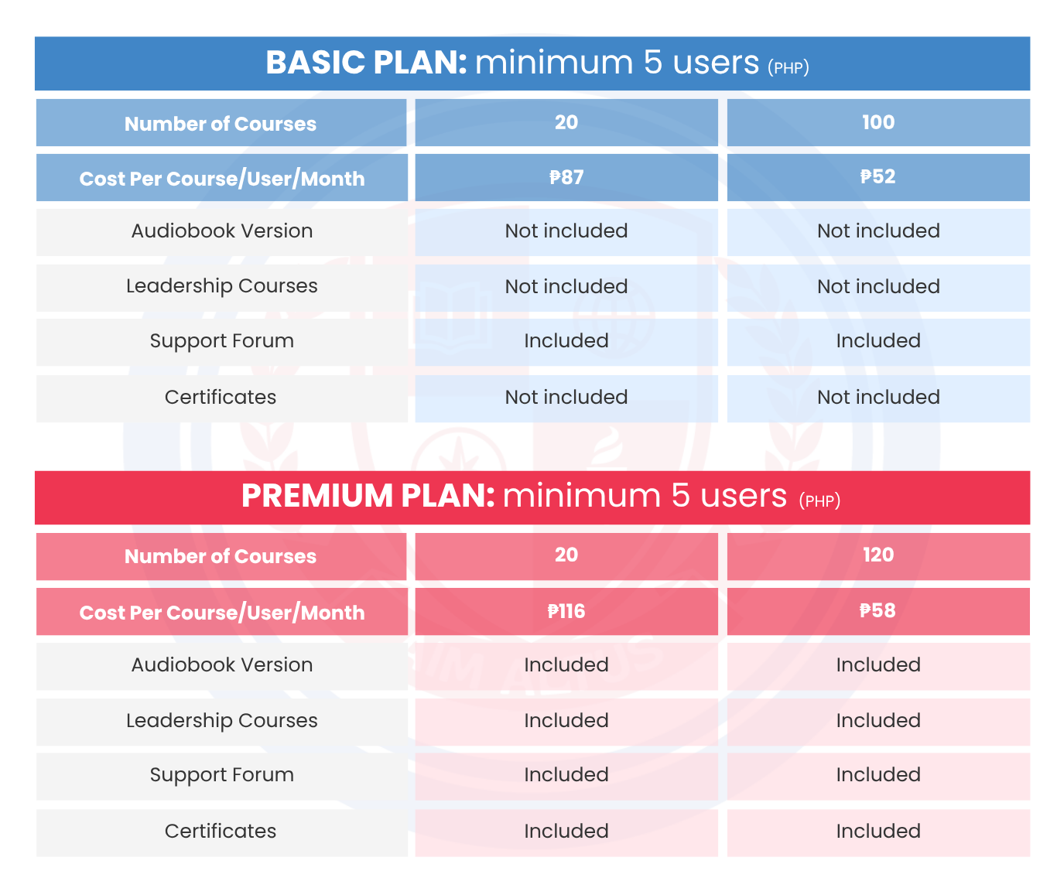
Task: Click the ₱52 price cell
Action: 878,177
